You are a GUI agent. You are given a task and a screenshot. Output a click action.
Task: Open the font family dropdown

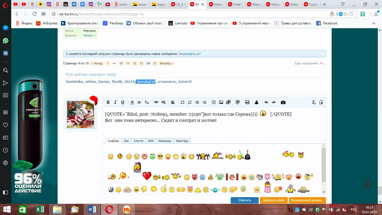(x=147, y=102)
